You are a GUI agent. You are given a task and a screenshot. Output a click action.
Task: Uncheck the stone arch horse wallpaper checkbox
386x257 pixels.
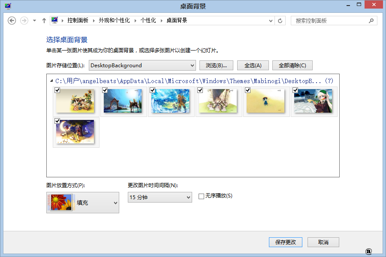(105, 90)
